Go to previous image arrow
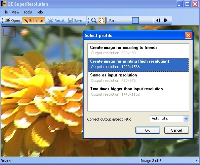This screenshot has width=200, height=165. coord(158,20)
